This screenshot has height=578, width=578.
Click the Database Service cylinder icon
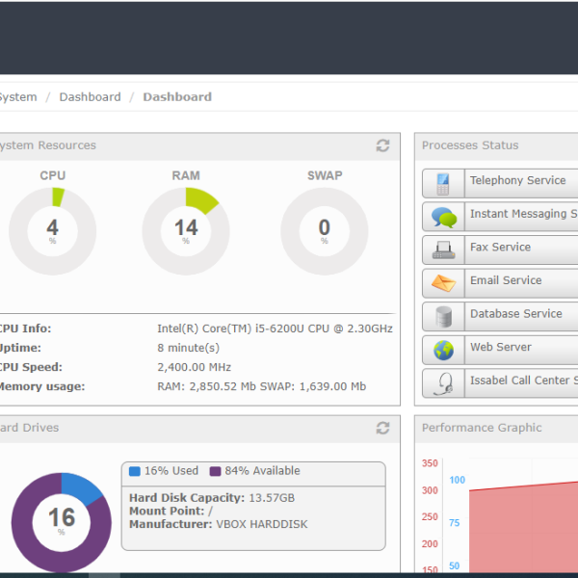pyautogui.click(x=443, y=316)
